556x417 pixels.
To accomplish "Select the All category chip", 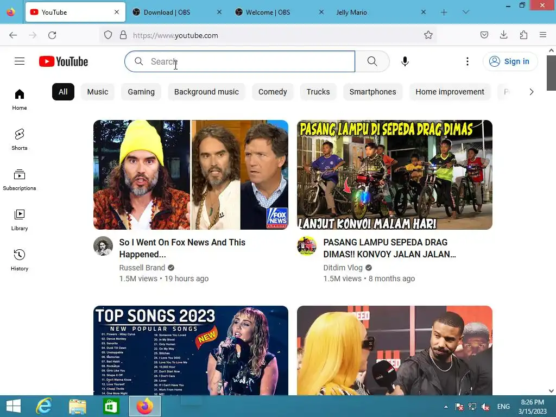I will click(x=63, y=92).
